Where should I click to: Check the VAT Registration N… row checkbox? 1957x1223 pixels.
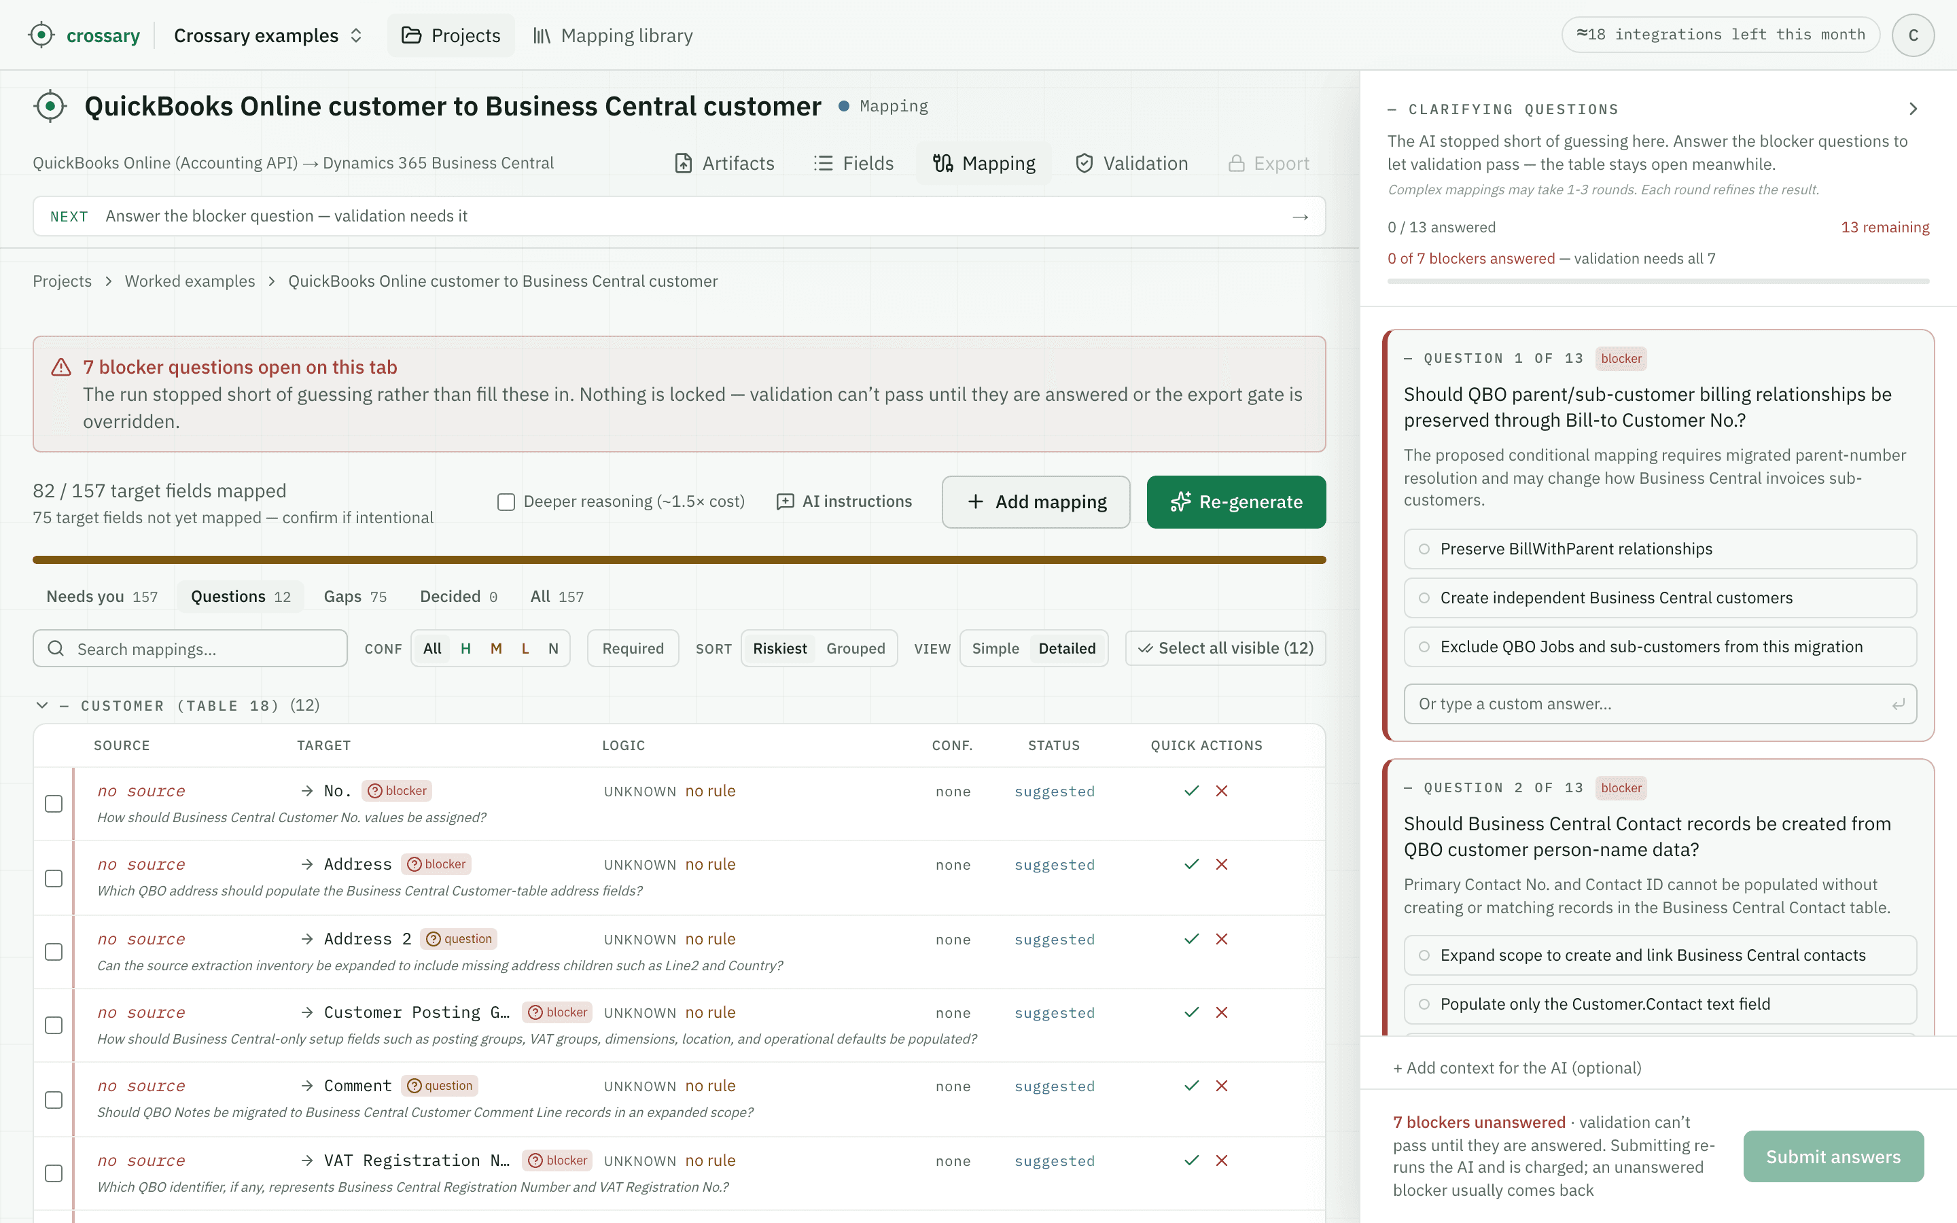click(54, 1173)
